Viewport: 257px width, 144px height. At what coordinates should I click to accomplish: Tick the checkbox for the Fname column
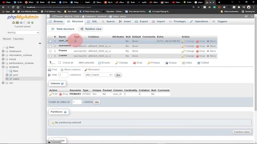click(50, 51)
